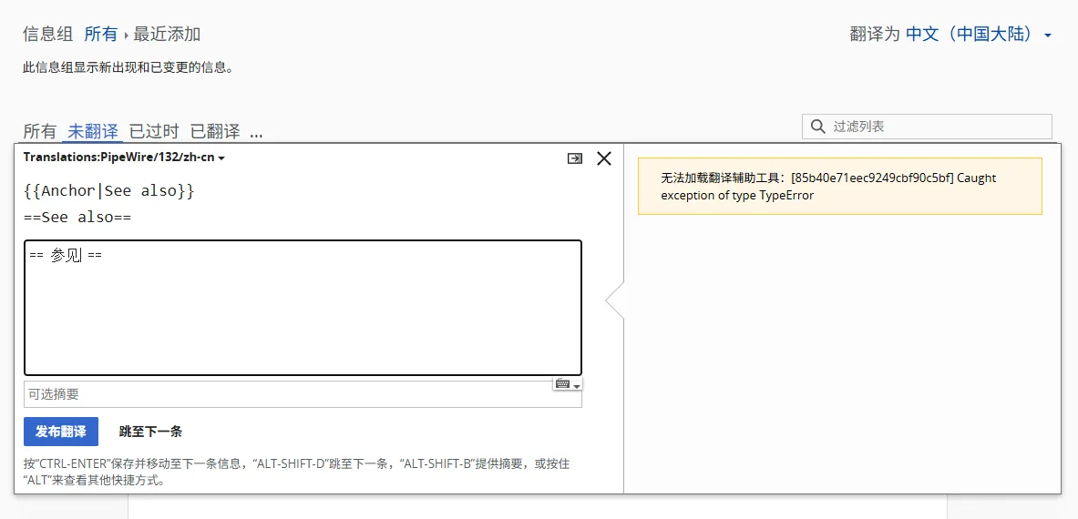Focus the translation text area containing 参见
Viewport: 1078px width, 519px height.
pyautogui.click(x=303, y=308)
